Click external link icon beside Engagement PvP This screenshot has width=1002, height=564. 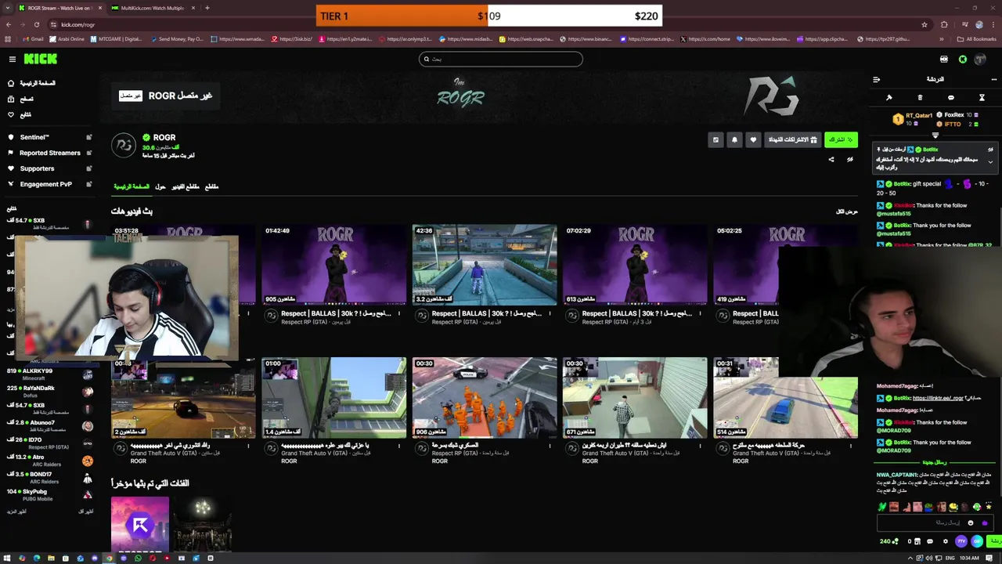(88, 184)
